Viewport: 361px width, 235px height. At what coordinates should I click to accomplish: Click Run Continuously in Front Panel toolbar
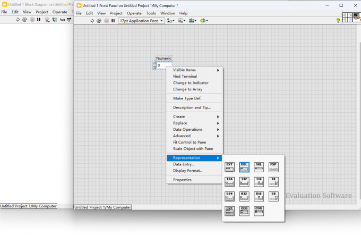pyautogui.click(x=99, y=21)
